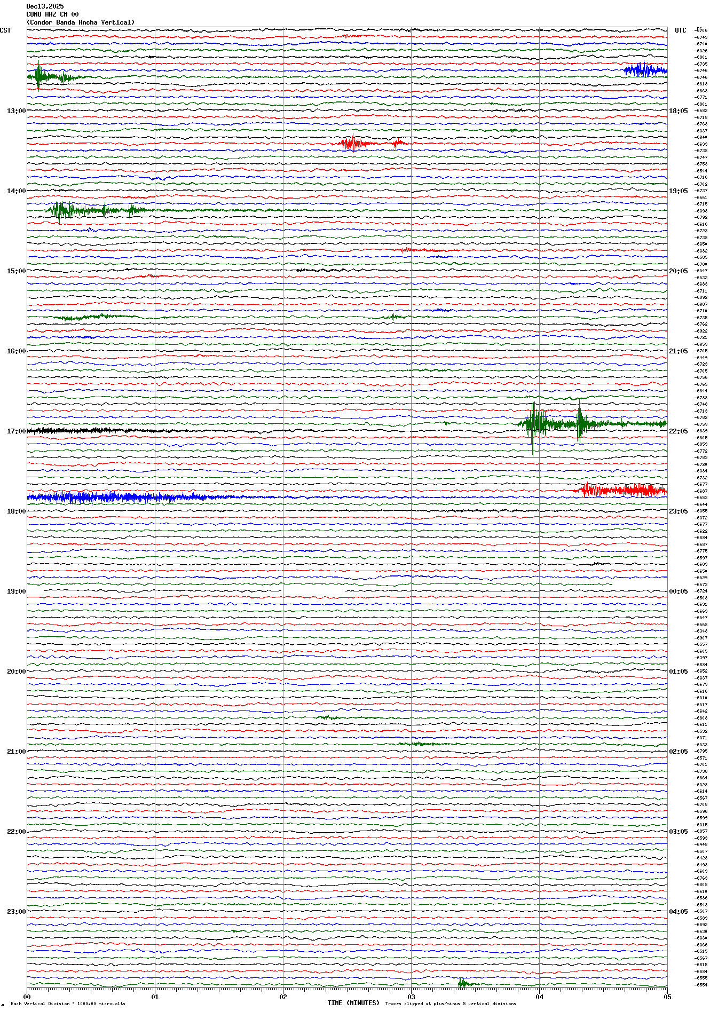710x1011 pixels.
Task: Select the 13:00 CST time marker
Action: pyautogui.click(x=16, y=111)
